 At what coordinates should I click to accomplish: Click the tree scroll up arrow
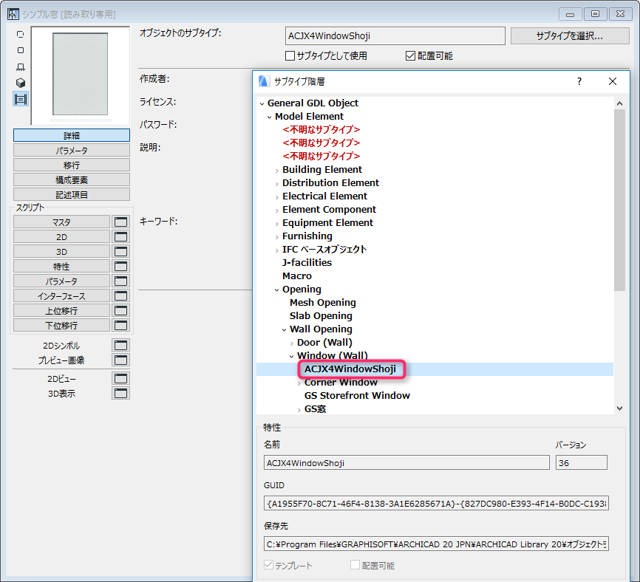[x=619, y=103]
